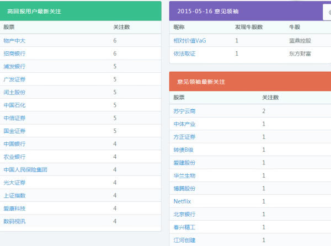
Task: Open 中国石化 stock page
Action: coord(14,105)
